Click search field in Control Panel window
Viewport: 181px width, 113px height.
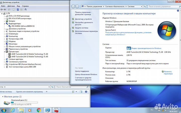163,7
